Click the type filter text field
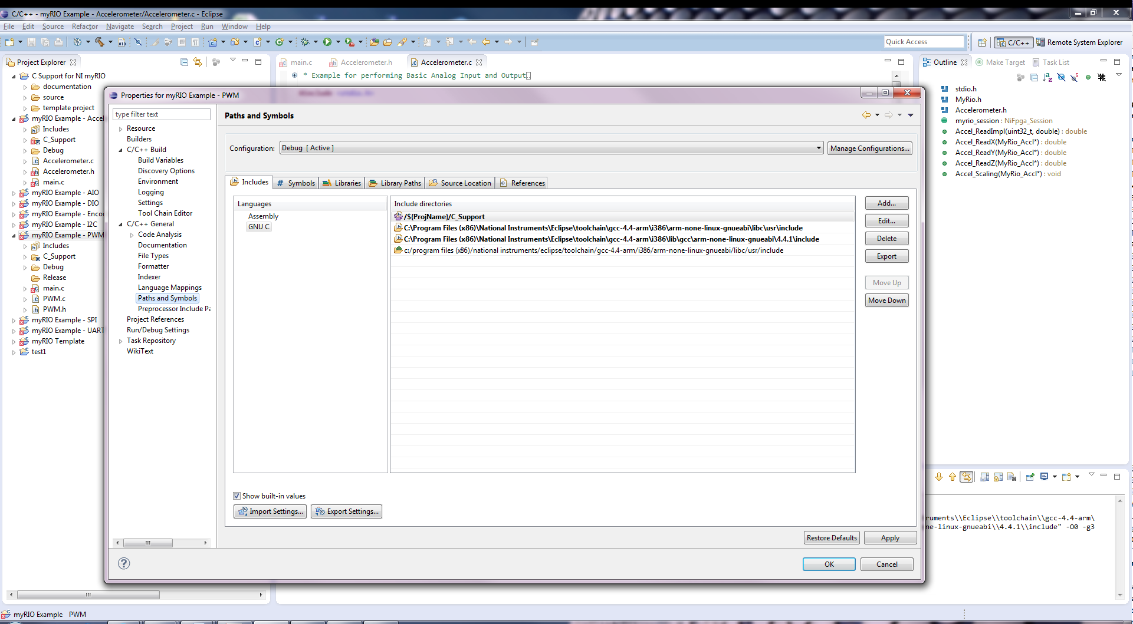The image size is (1133, 624). point(161,114)
